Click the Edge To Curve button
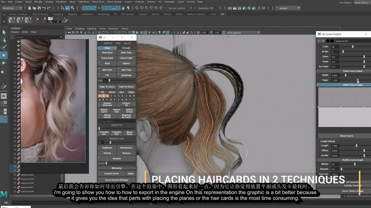Image resolution: width=371 pixels, height=208 pixels. 107,87
